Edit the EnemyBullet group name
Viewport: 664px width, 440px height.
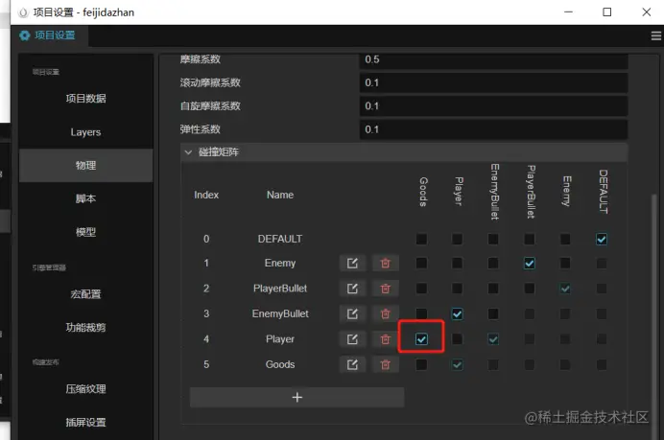352,313
